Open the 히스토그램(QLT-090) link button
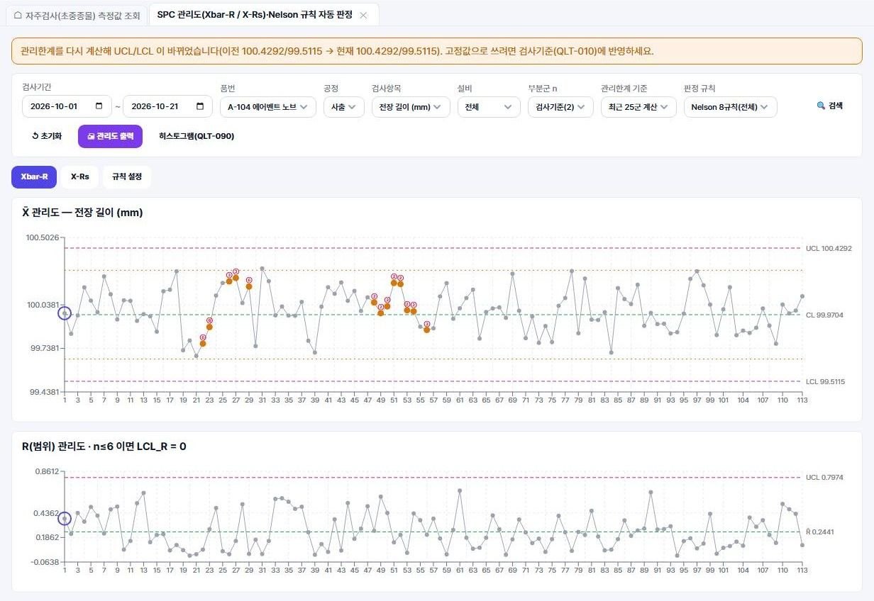This screenshot has width=874, height=601. [197, 136]
